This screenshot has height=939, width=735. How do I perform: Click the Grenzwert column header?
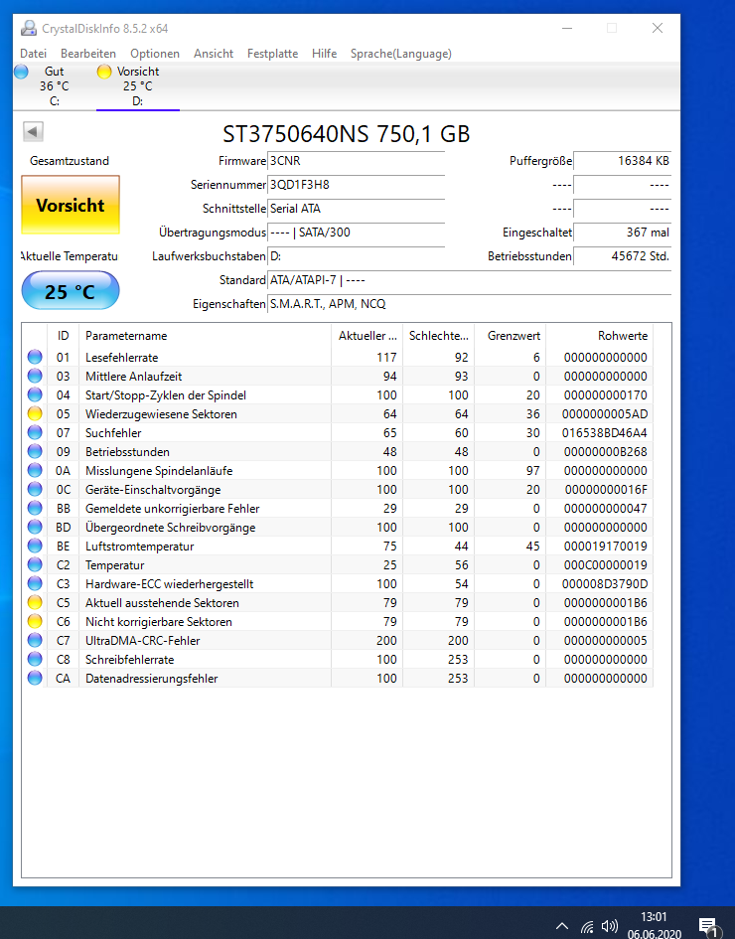click(510, 336)
